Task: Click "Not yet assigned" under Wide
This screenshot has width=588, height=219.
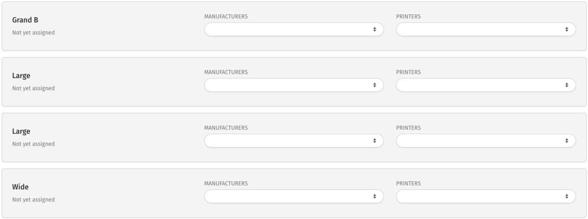Action: pos(33,200)
